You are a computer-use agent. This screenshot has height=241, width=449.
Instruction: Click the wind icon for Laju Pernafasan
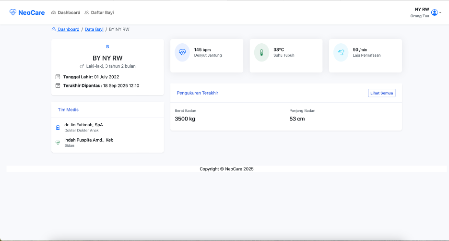point(341,52)
